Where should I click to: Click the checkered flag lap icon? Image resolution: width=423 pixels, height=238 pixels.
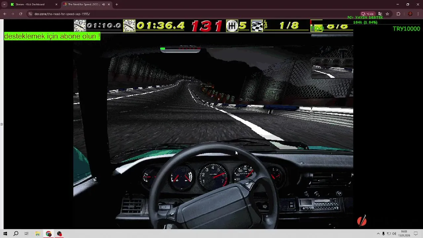point(257,26)
